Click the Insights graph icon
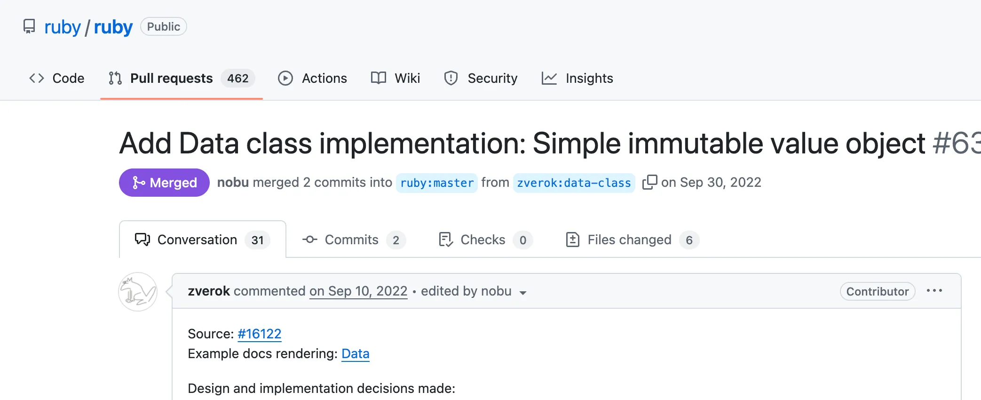Screen dimensions: 981x400 point(549,78)
